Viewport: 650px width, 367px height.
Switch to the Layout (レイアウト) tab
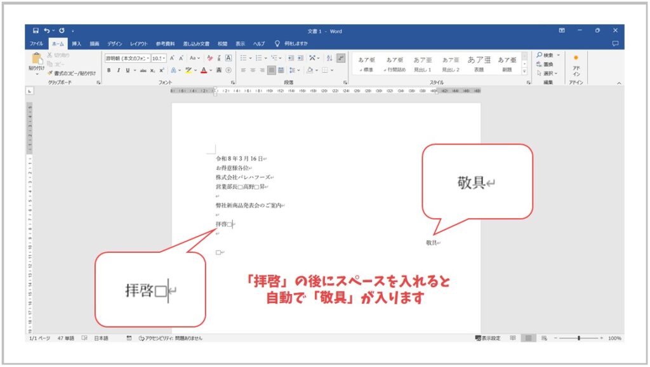[x=139, y=44]
